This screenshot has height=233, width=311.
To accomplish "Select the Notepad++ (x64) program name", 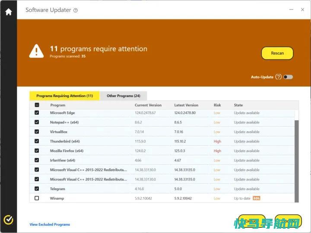I will [x=64, y=122].
